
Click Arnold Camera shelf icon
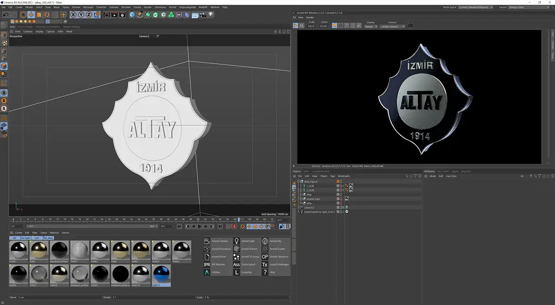(207, 241)
